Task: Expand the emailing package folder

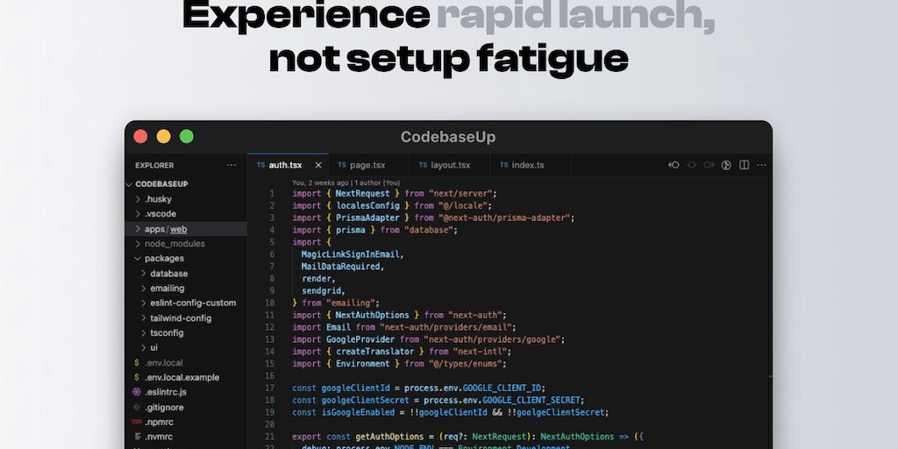Action: pos(144,289)
